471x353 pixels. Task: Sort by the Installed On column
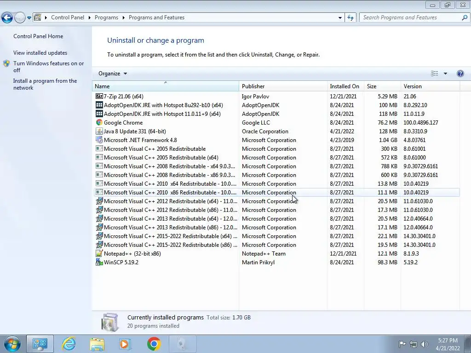tap(345, 86)
